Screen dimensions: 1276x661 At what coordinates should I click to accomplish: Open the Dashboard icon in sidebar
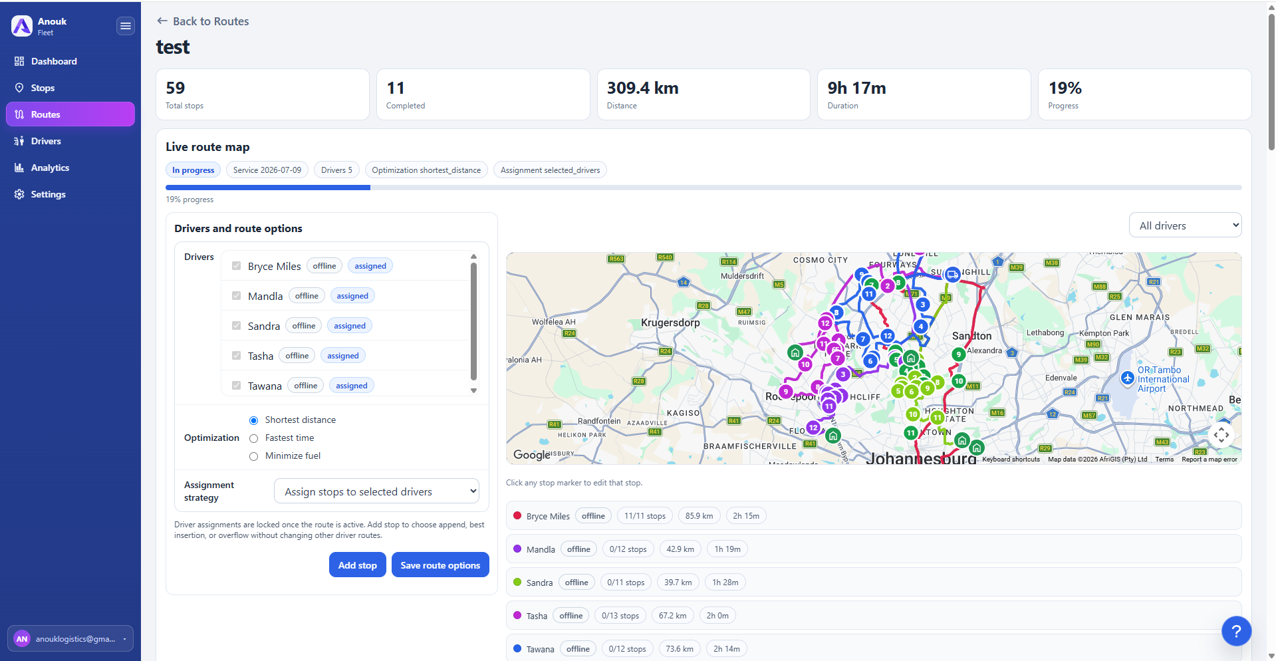coord(19,61)
